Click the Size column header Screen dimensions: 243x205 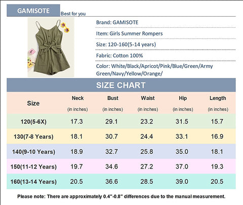coord(33,103)
